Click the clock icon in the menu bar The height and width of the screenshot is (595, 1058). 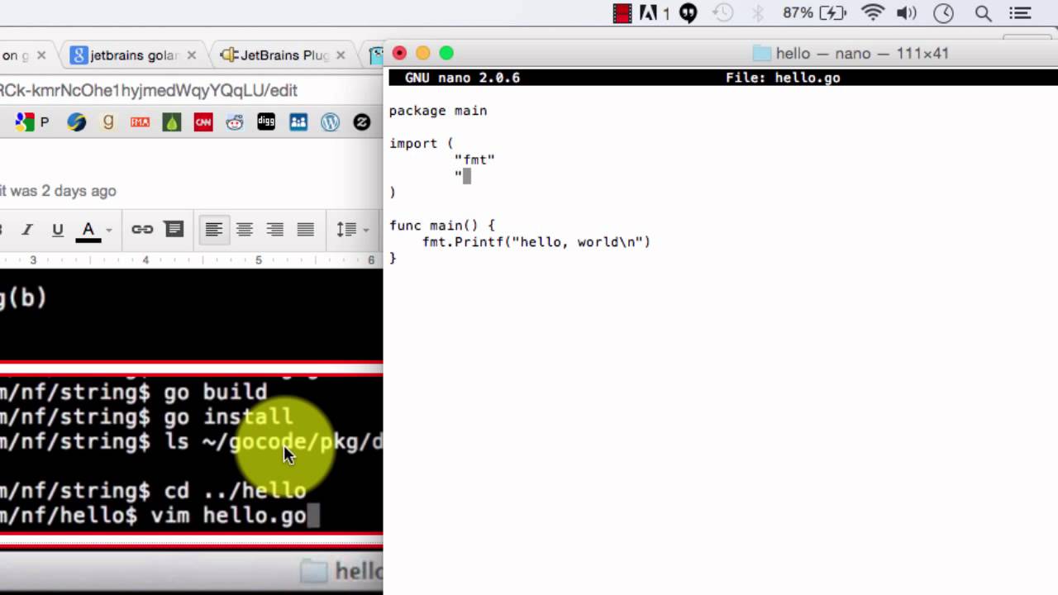pyautogui.click(x=943, y=13)
